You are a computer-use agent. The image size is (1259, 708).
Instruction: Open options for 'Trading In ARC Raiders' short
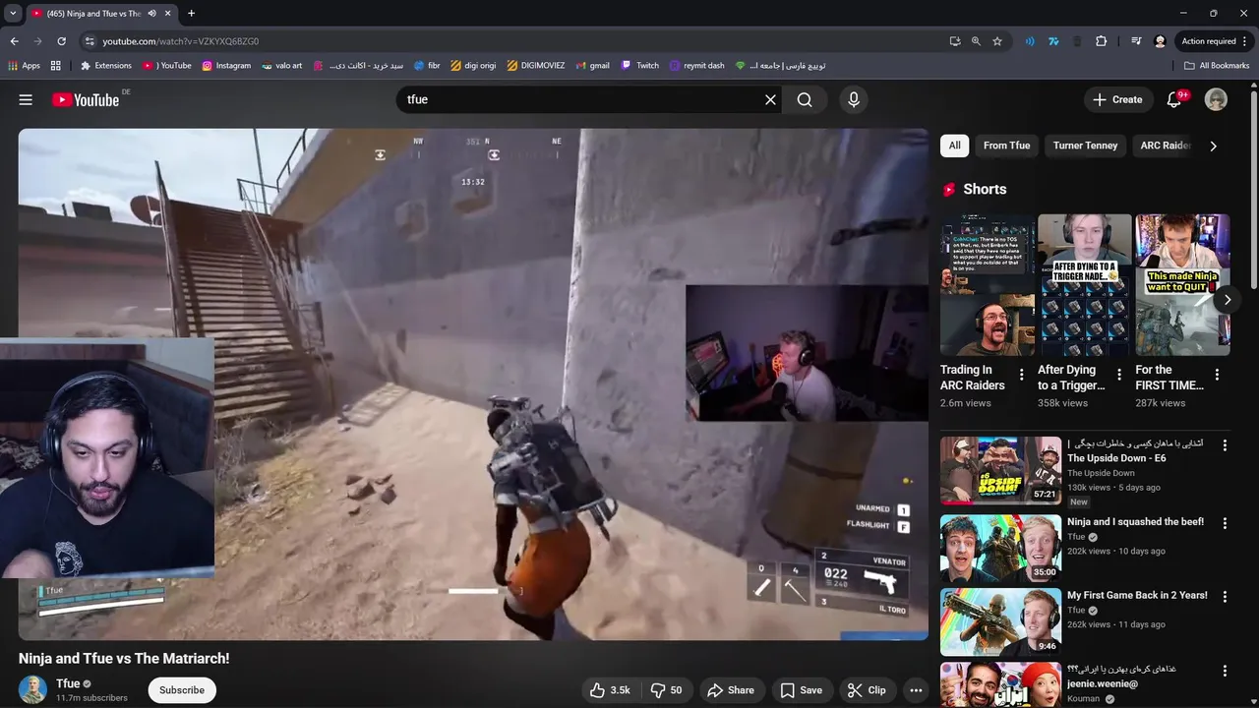coord(1021,375)
